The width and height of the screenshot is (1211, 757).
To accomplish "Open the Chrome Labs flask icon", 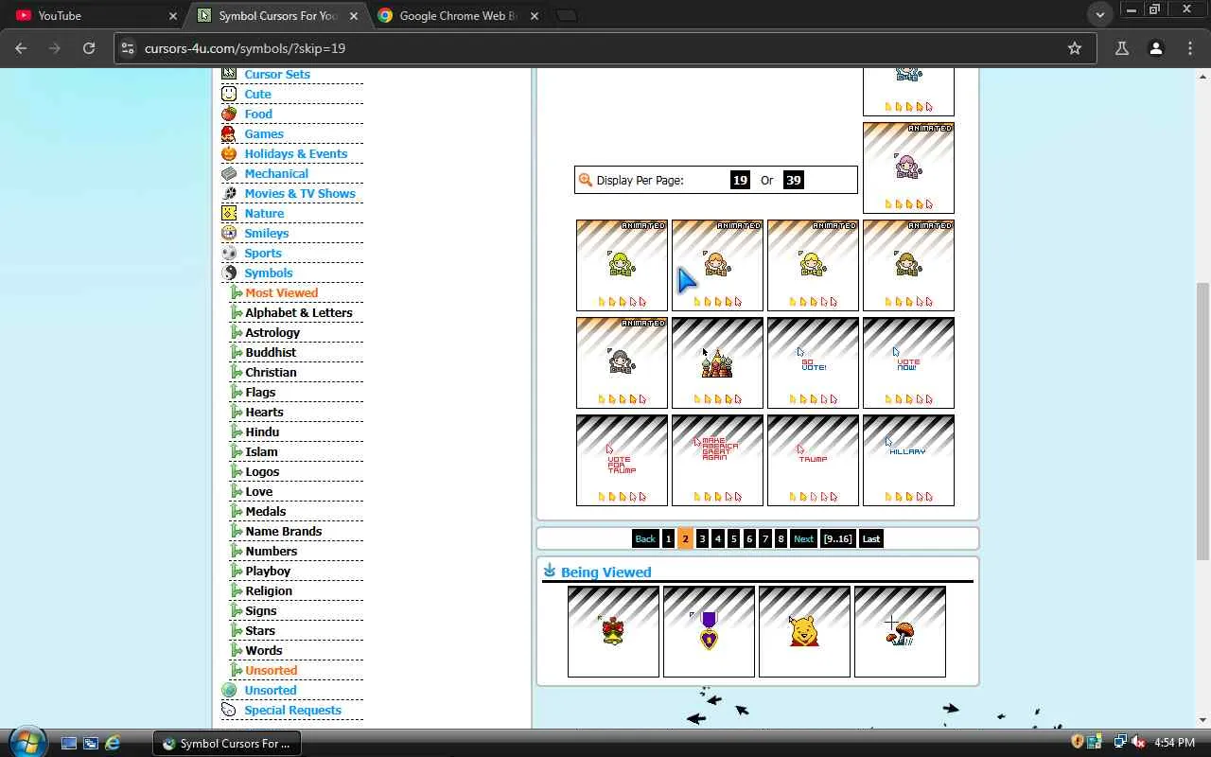I will pyautogui.click(x=1121, y=48).
